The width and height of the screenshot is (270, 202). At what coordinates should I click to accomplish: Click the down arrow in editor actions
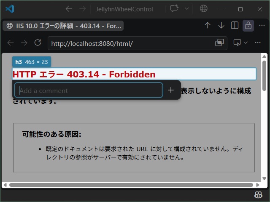(x=221, y=25)
